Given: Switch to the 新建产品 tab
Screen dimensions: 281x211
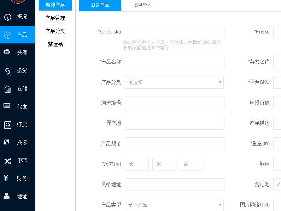Looking at the screenshot, I should (x=100, y=5).
